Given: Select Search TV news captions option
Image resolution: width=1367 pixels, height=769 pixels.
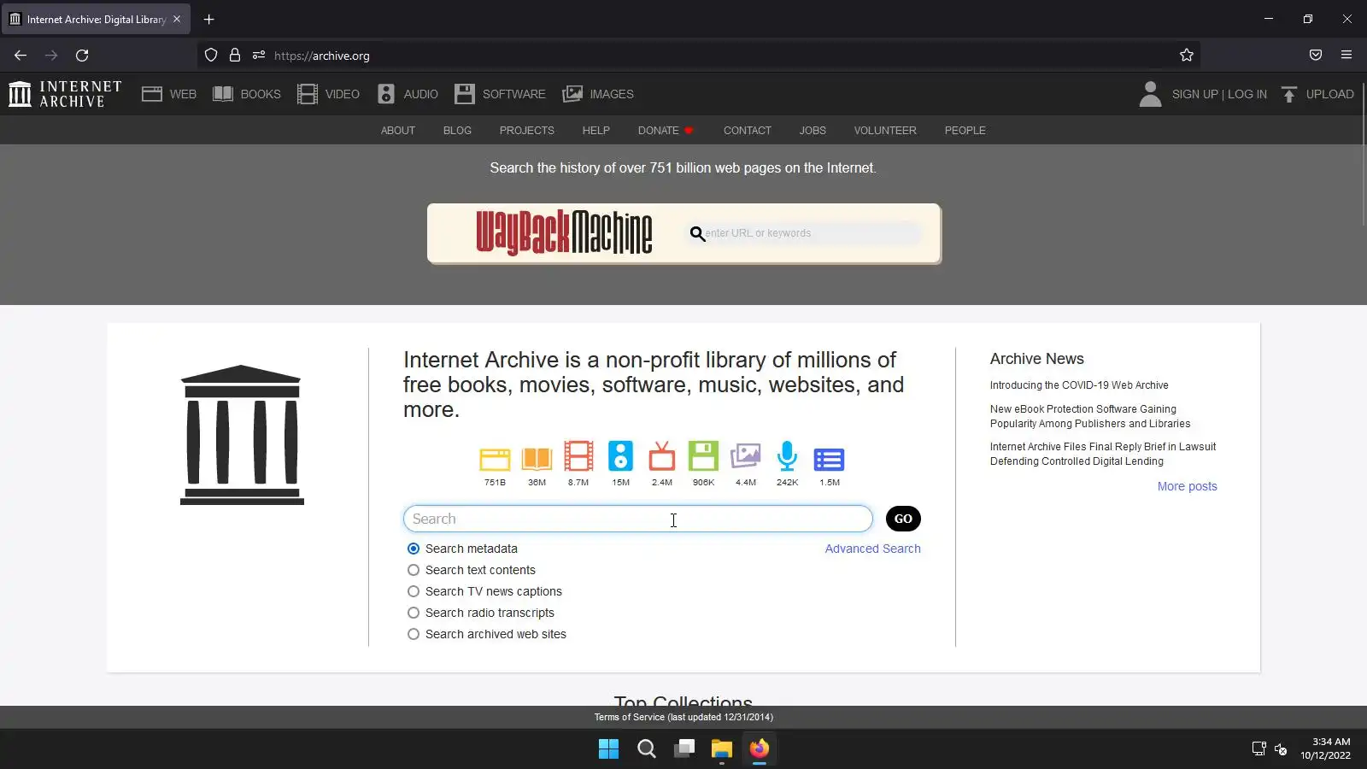Looking at the screenshot, I should tap(414, 591).
